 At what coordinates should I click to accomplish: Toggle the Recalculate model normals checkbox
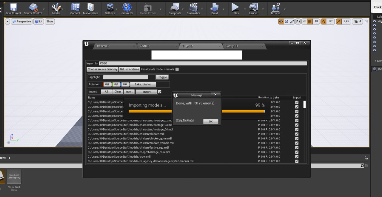pyautogui.click(x=177, y=69)
